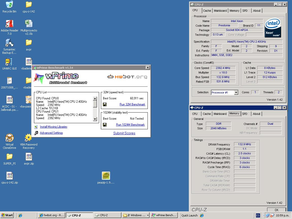
Task: Open the Advanced Settings link
Action: (x=51, y=133)
